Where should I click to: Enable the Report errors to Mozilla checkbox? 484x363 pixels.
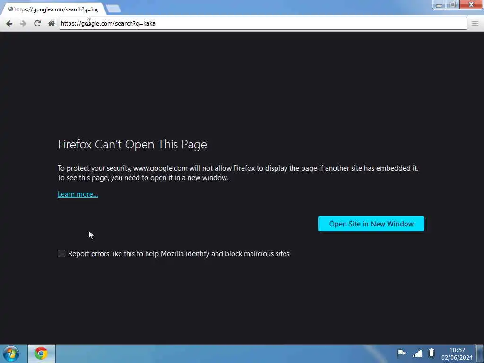[x=61, y=253]
